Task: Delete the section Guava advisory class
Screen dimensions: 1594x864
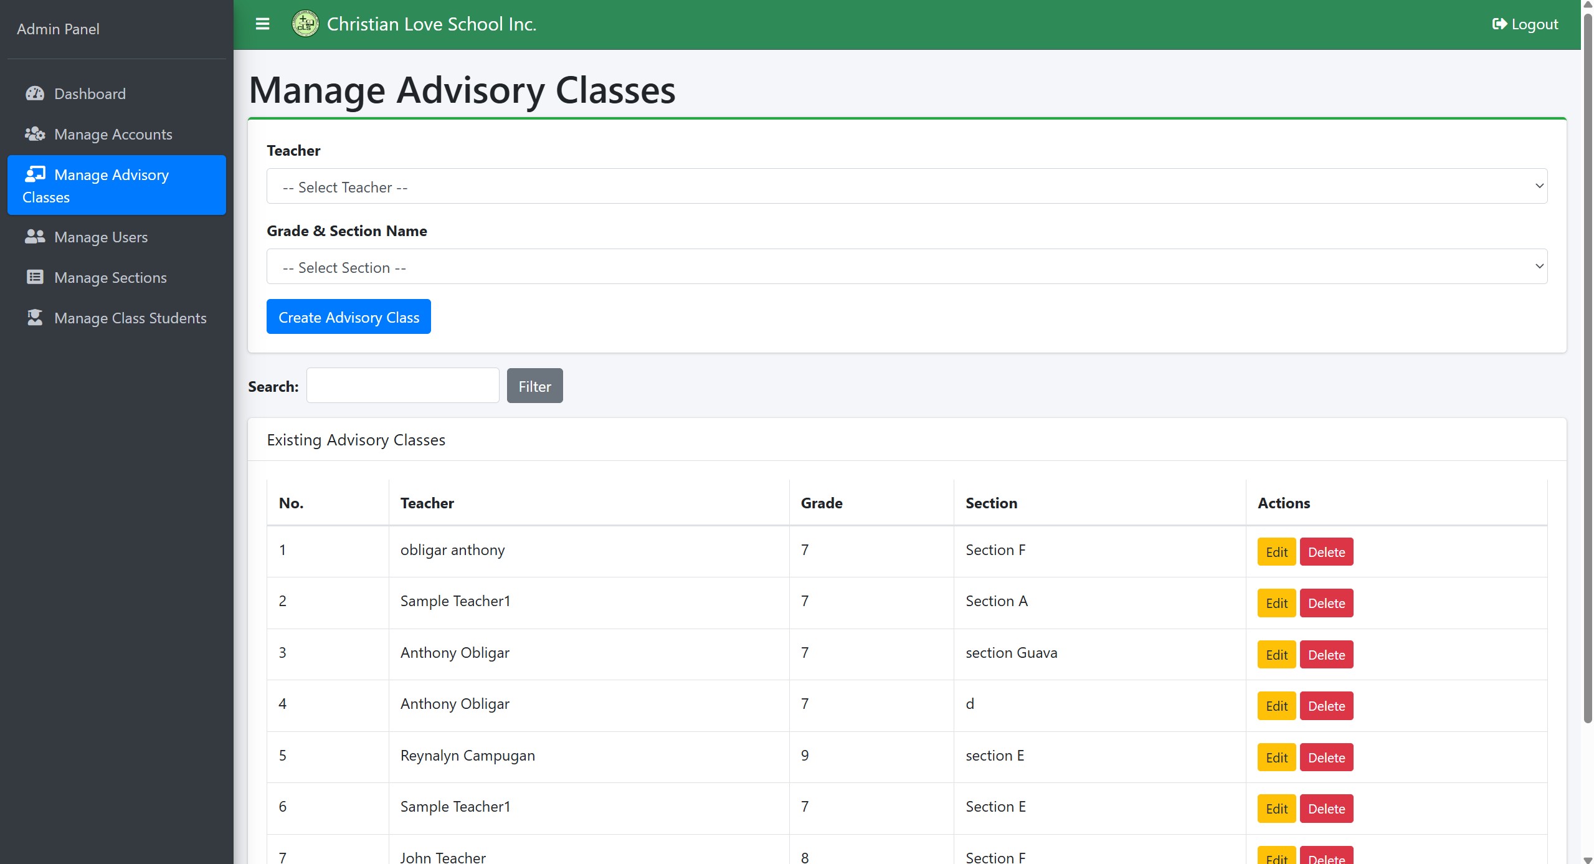Action: click(x=1326, y=655)
